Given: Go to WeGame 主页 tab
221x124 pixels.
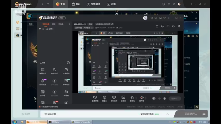Looking at the screenshot, I should (60, 4).
